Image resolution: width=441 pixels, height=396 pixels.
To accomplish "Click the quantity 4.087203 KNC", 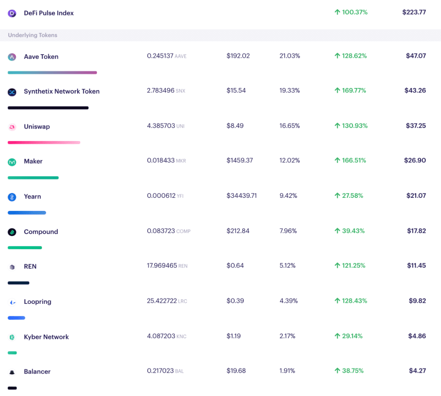I will pyautogui.click(x=167, y=336).
